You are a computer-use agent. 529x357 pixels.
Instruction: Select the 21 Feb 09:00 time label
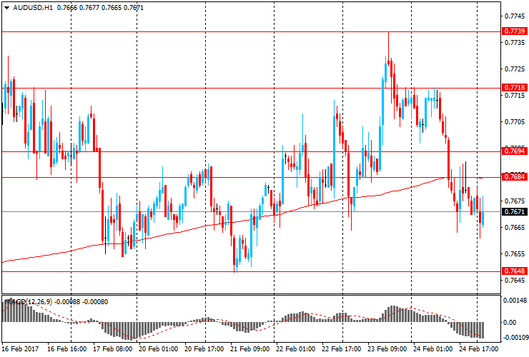pyautogui.click(x=250, y=350)
